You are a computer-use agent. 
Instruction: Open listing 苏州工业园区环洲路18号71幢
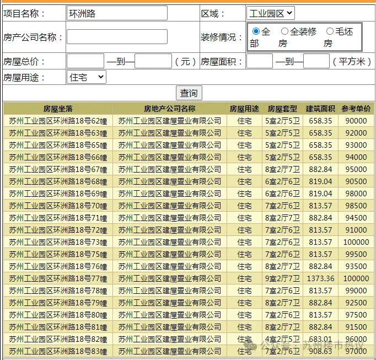(58, 218)
